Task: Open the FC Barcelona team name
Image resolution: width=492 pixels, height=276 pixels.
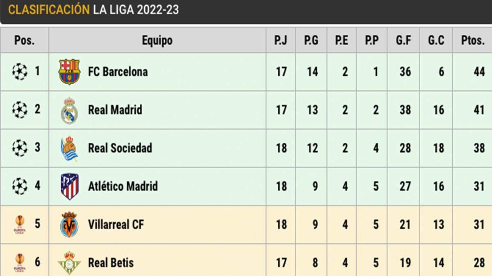Action: point(118,72)
